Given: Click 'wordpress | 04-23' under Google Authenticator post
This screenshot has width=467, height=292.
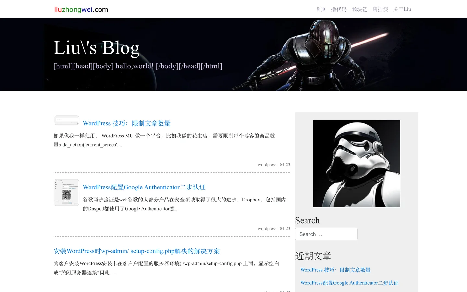Looking at the screenshot, I should (x=274, y=229).
